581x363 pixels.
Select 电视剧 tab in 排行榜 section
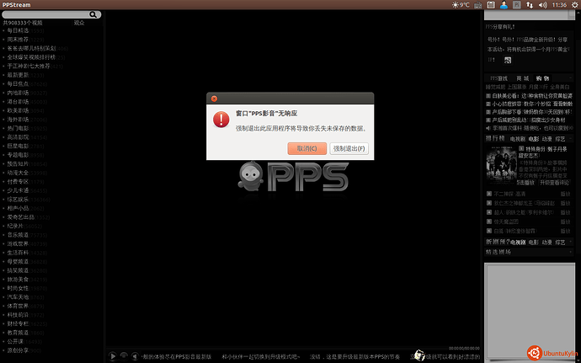click(x=518, y=139)
